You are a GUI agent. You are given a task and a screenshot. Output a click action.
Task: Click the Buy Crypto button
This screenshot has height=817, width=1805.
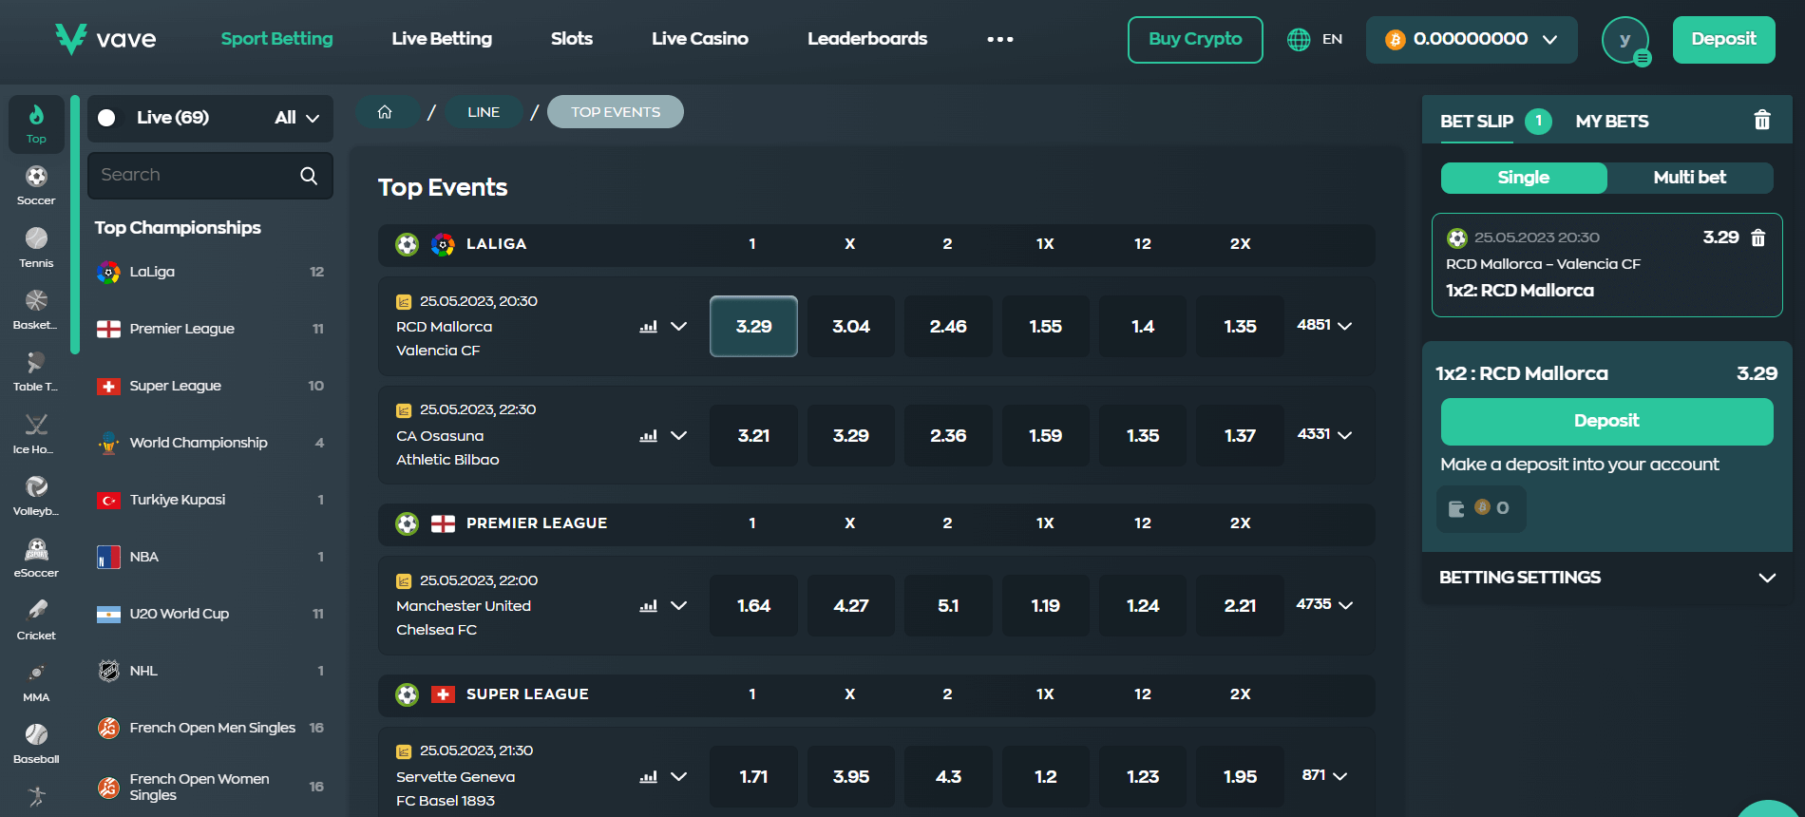(1194, 40)
